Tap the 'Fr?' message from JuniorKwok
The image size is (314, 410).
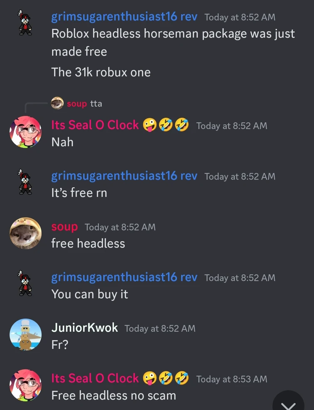(60, 344)
